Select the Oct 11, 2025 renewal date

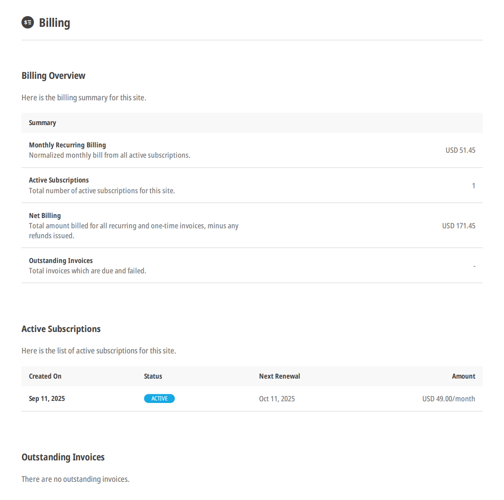pos(277,399)
